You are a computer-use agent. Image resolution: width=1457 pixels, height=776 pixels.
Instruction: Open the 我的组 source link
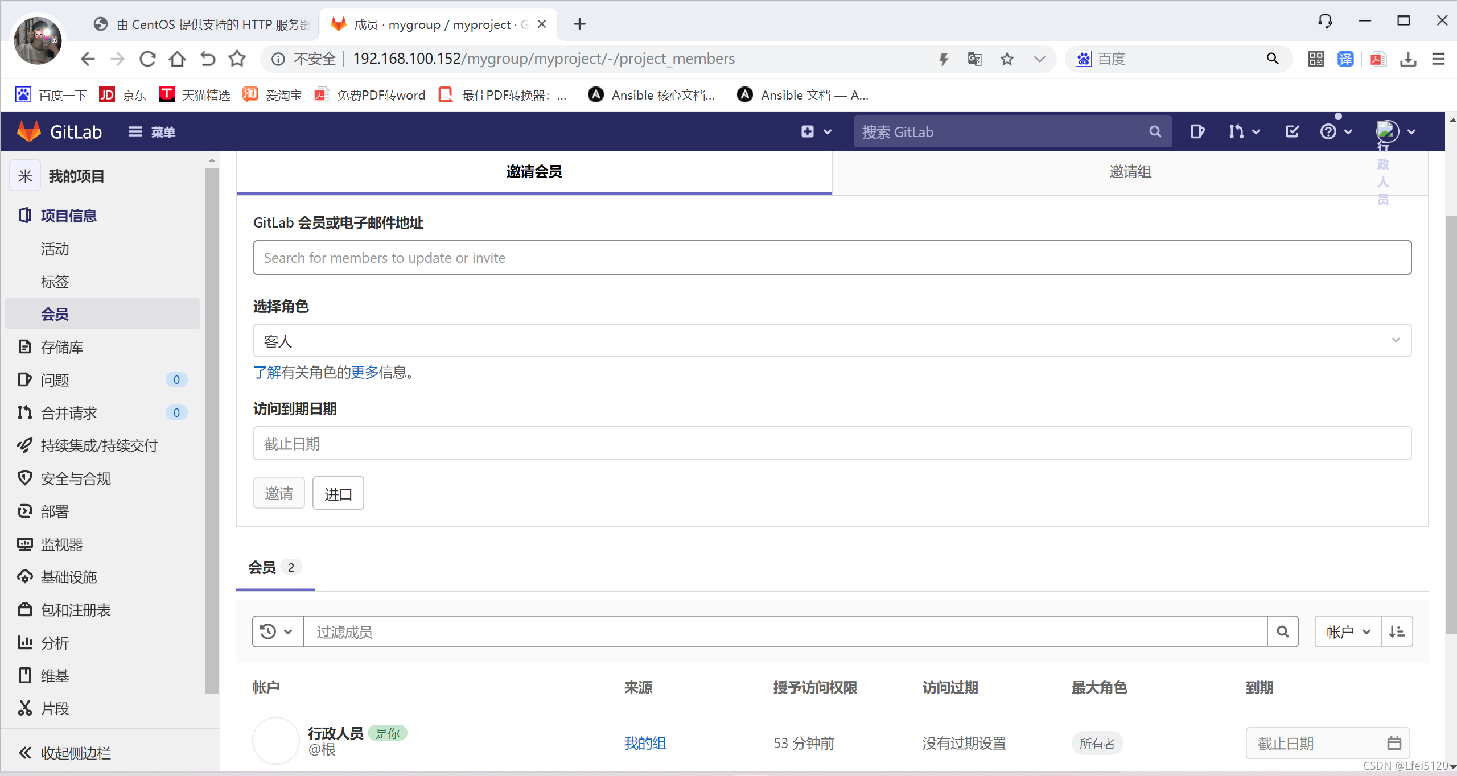(645, 743)
